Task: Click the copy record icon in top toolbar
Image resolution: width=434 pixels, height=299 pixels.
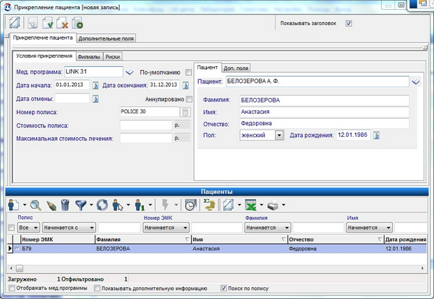Action: (33, 23)
